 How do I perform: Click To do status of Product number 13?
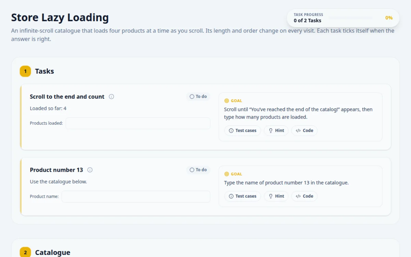tap(198, 170)
